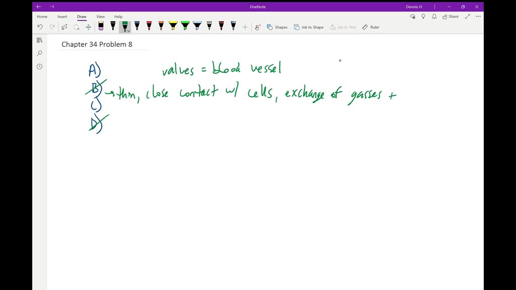The height and width of the screenshot is (290, 516).
Task: Expand the green pen options dropdown arrow
Action: point(129,31)
